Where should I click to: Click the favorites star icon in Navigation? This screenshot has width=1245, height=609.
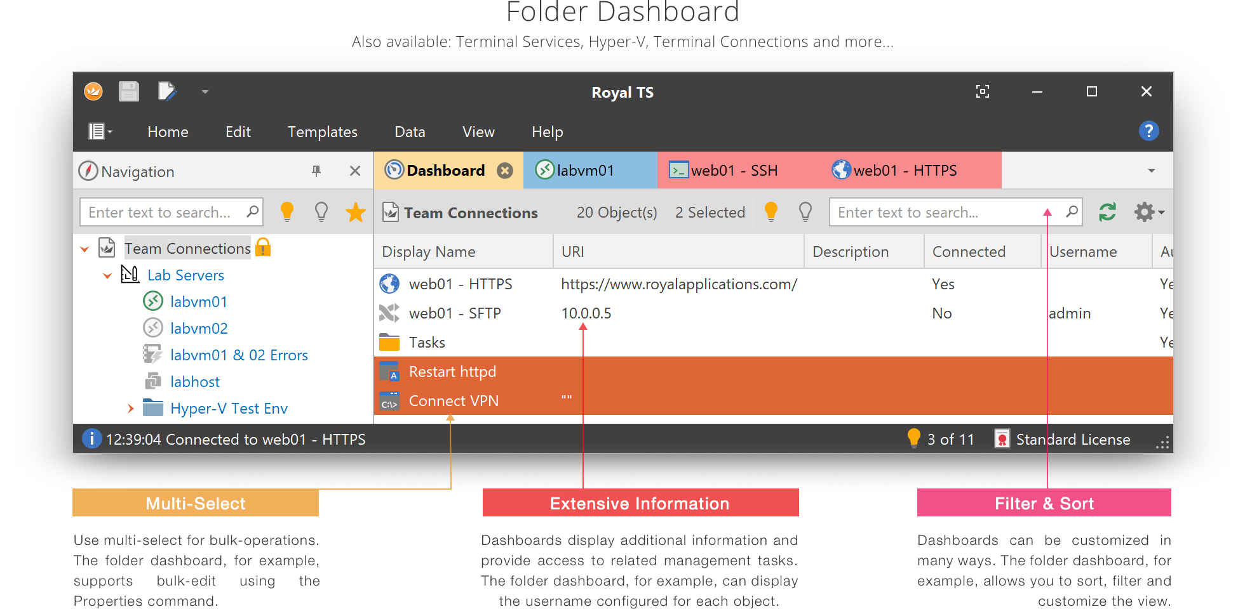tap(355, 212)
